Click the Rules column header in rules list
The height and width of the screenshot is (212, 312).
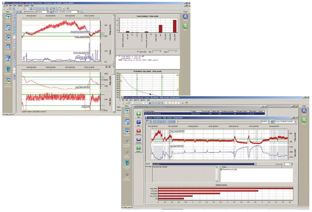(252, 167)
